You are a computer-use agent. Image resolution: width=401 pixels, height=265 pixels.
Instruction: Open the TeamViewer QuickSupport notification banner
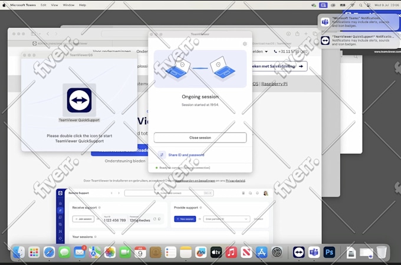click(x=359, y=40)
